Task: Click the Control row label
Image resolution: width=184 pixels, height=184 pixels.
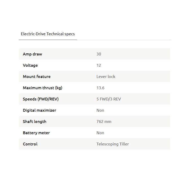Action: pyautogui.click(x=30, y=144)
